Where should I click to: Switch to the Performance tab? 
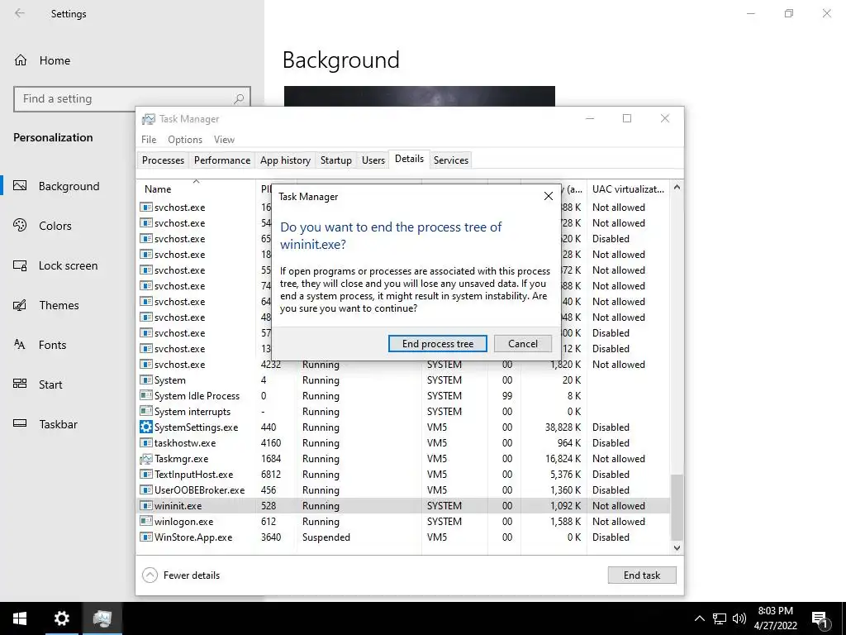tap(222, 160)
